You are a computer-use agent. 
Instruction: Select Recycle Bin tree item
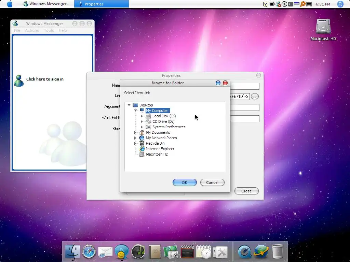click(155, 143)
